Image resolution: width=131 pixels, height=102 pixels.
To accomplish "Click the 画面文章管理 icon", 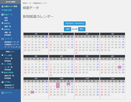I will (2, 72).
